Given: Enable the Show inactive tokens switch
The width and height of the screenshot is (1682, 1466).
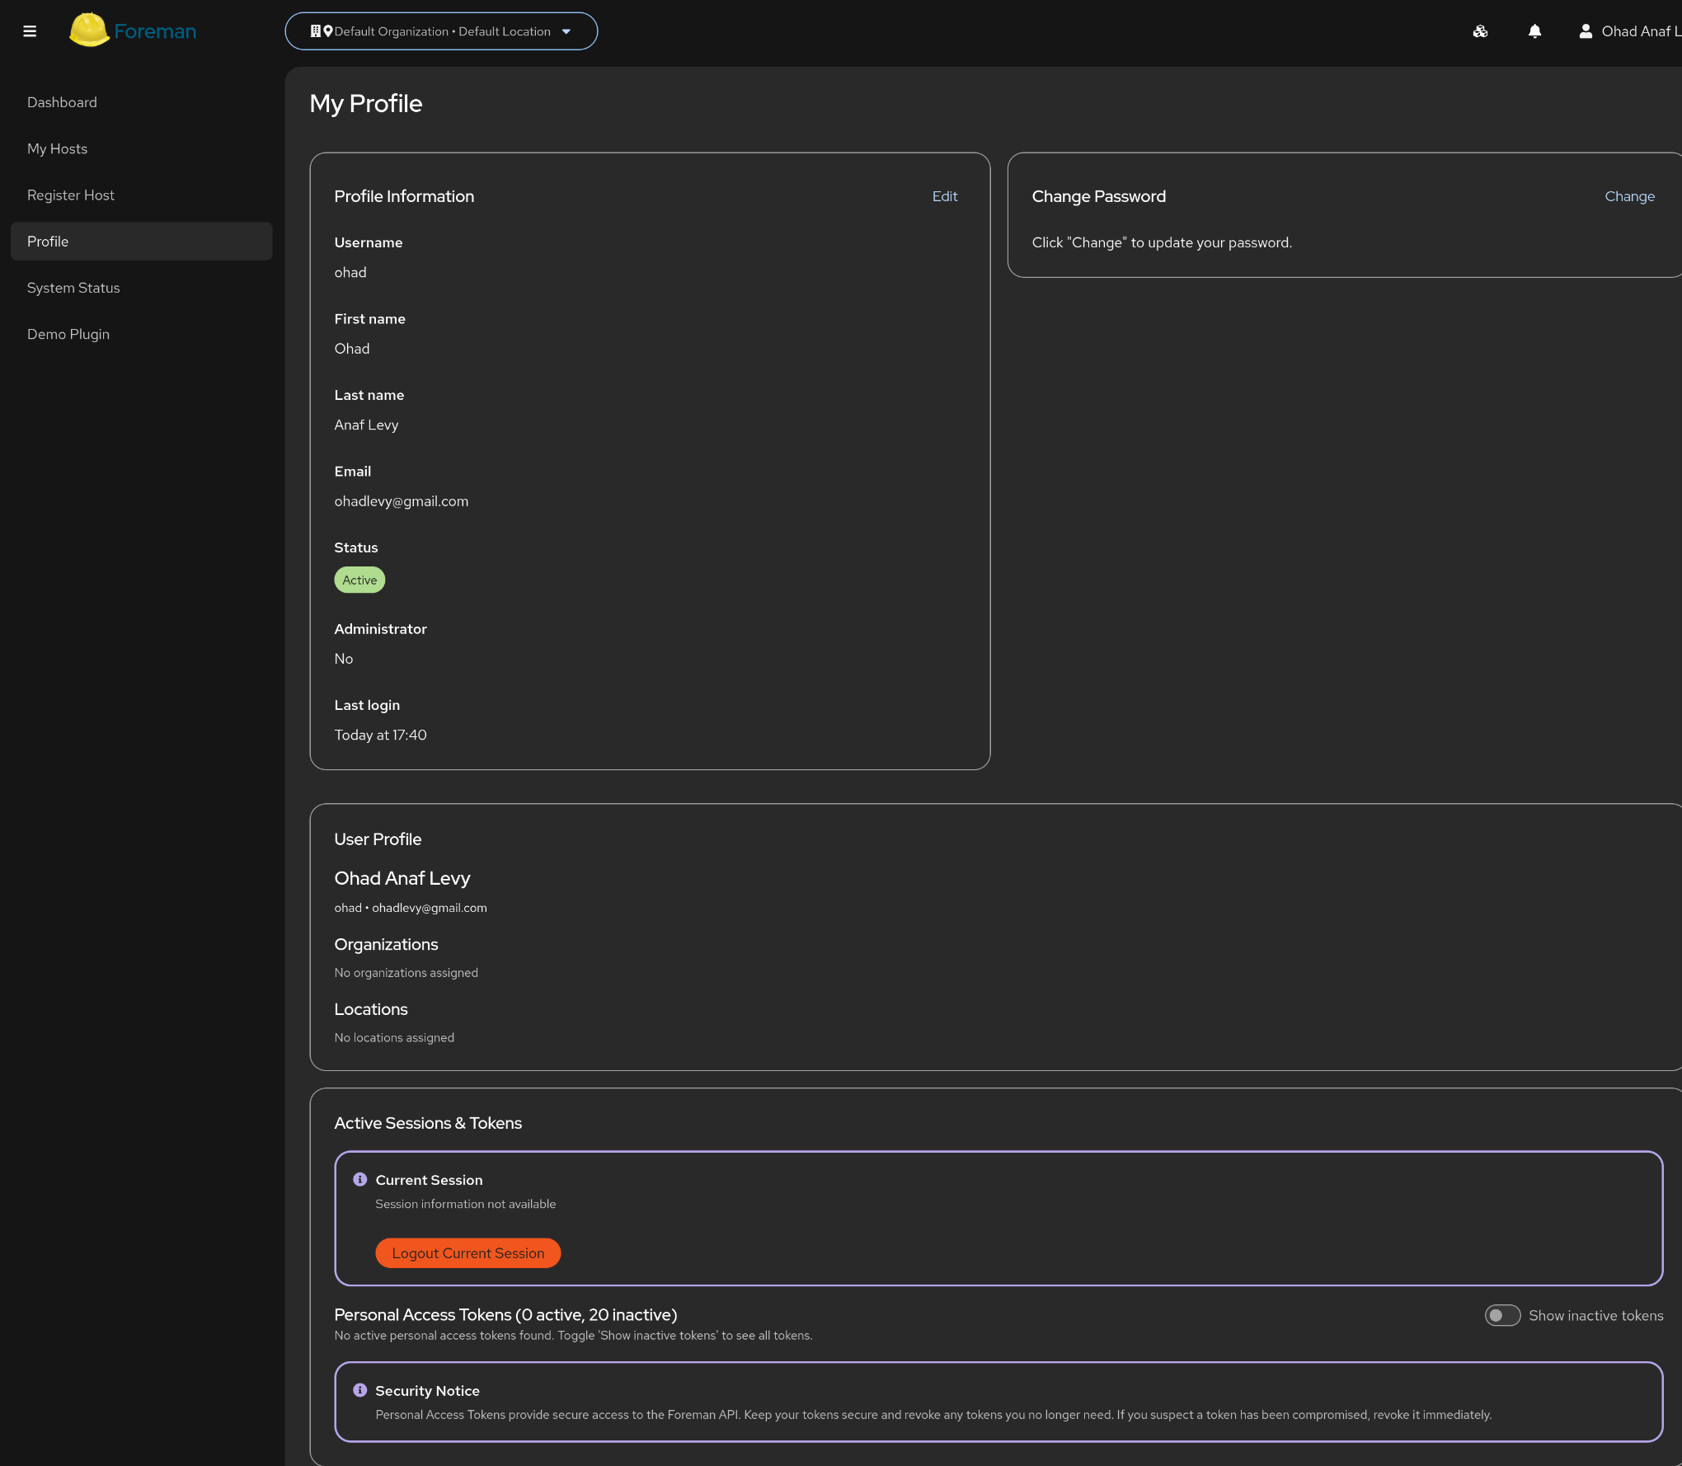Looking at the screenshot, I should (x=1502, y=1315).
